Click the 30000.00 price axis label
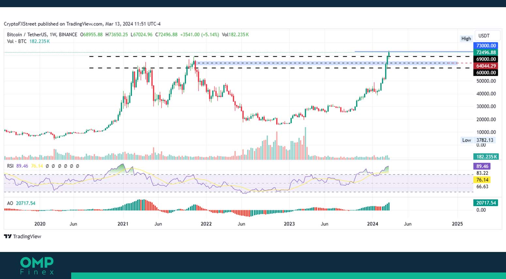The image size is (506, 279). 486,106
